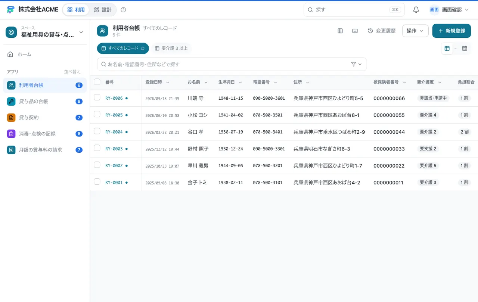Open the 要介護 3 以上 view tab
The image size is (478, 302).
pos(171,49)
